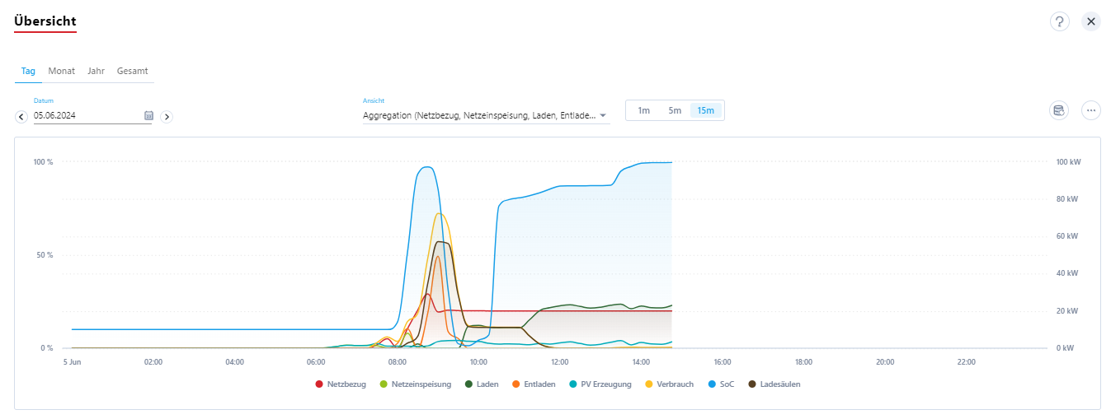Toggle Ladesäulen legend color marker
Screen dimensions: 1111x419
[x=752, y=384]
